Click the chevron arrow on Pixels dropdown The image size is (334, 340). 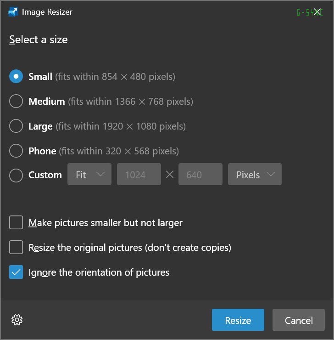coord(271,174)
